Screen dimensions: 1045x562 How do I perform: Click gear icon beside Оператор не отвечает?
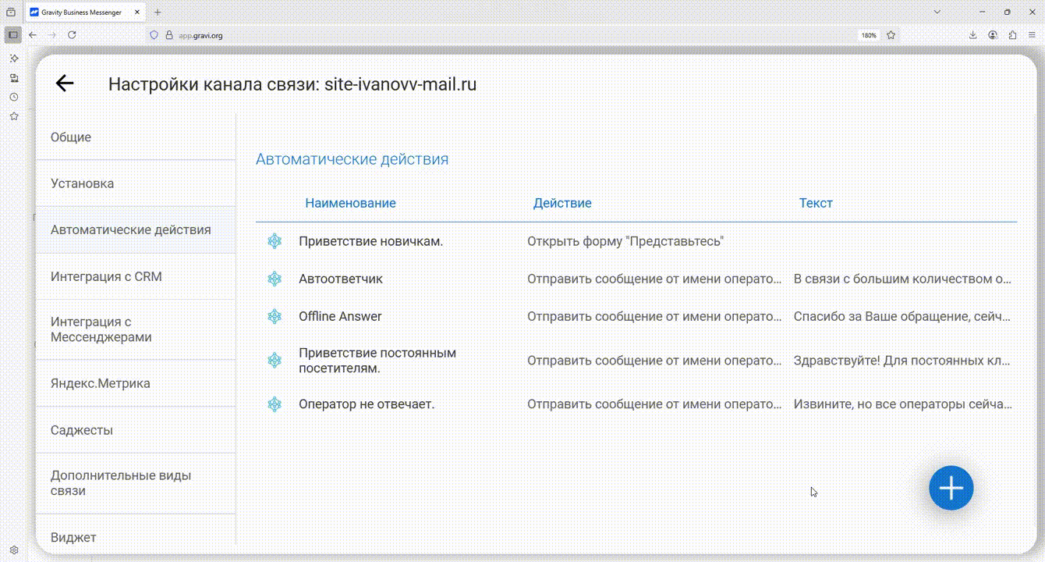(275, 404)
